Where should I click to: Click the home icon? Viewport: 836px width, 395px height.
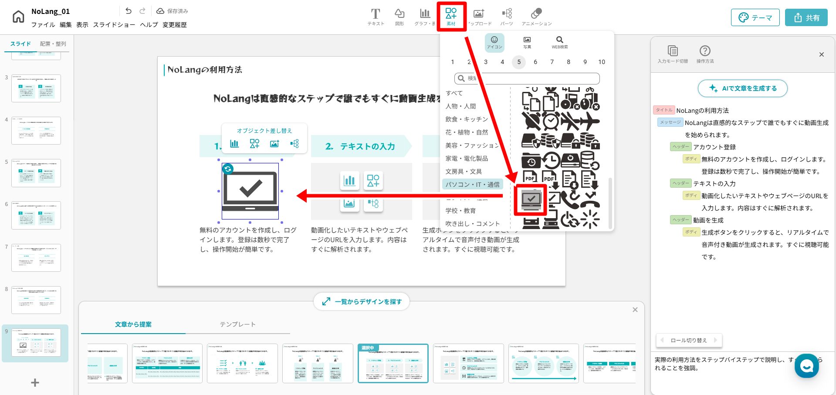18,17
